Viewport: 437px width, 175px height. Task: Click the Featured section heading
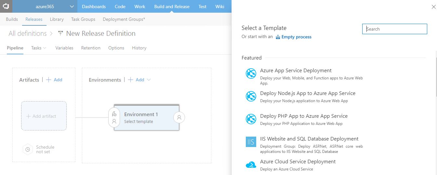pyautogui.click(x=251, y=58)
